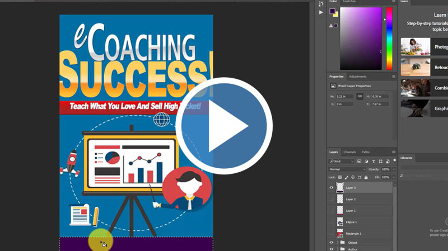Click the type layer filter icon
Image resolution: width=448 pixels, height=251 pixels.
374,162
